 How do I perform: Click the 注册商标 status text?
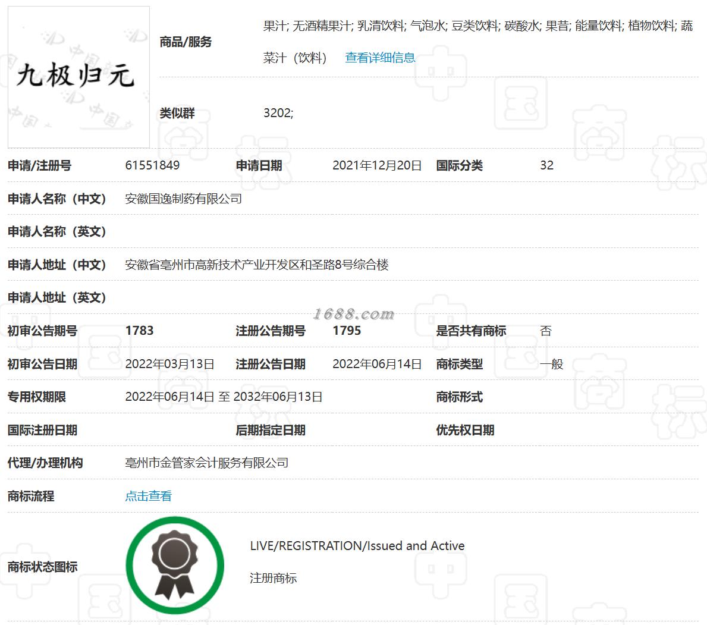tap(274, 578)
